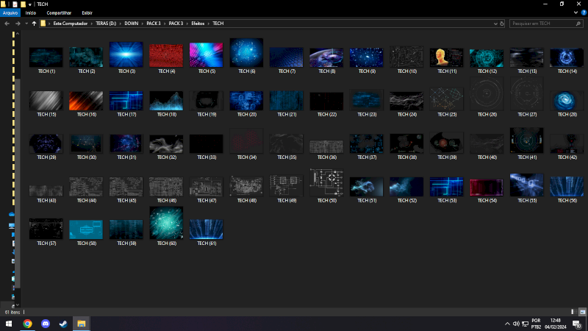Open Google Chrome from taskbar

tap(27, 324)
